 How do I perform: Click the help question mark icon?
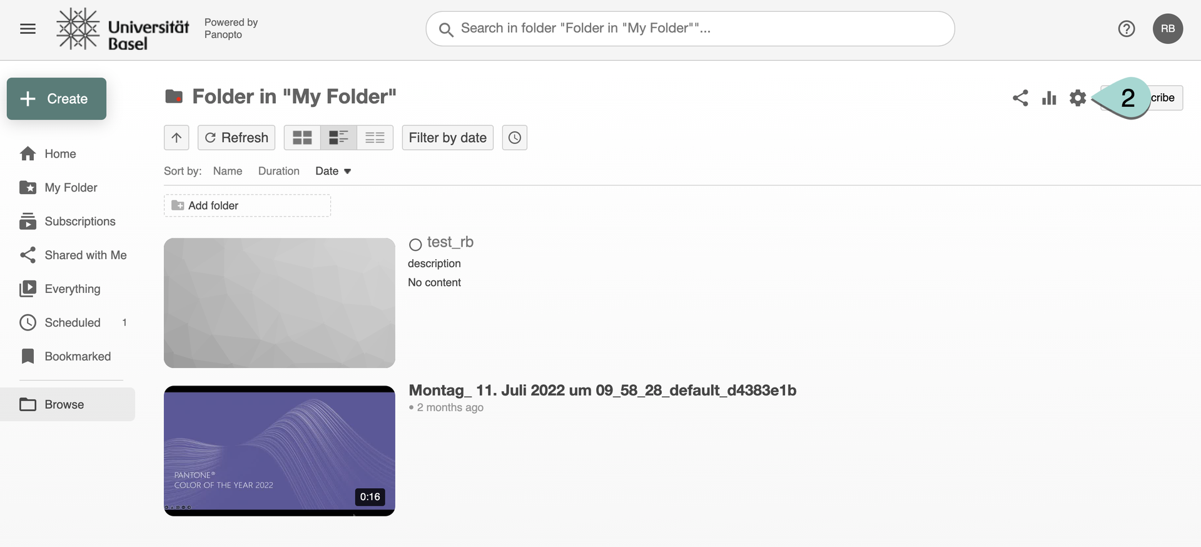[x=1126, y=29]
